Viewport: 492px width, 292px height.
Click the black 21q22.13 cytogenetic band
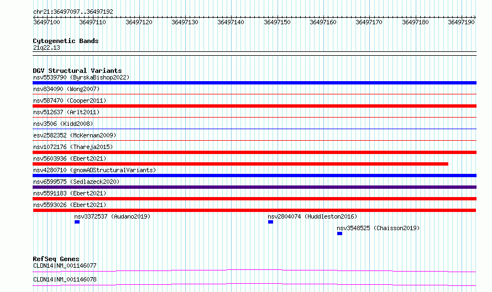click(x=254, y=54)
